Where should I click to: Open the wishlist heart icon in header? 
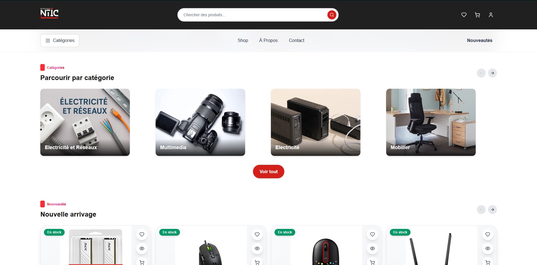pos(464,15)
